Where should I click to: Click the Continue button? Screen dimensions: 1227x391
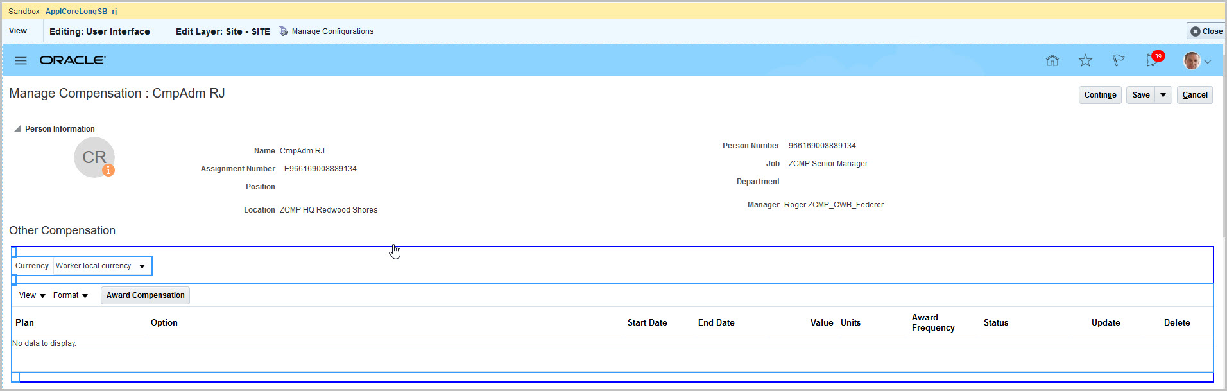tap(1100, 95)
